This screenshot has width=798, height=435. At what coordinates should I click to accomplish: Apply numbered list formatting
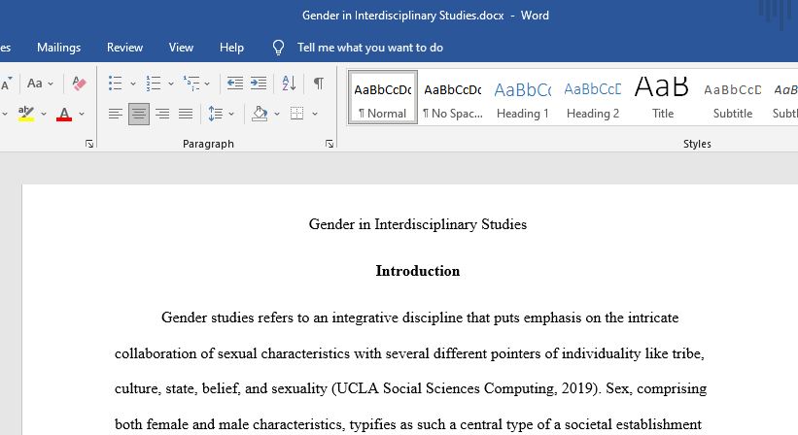point(154,83)
